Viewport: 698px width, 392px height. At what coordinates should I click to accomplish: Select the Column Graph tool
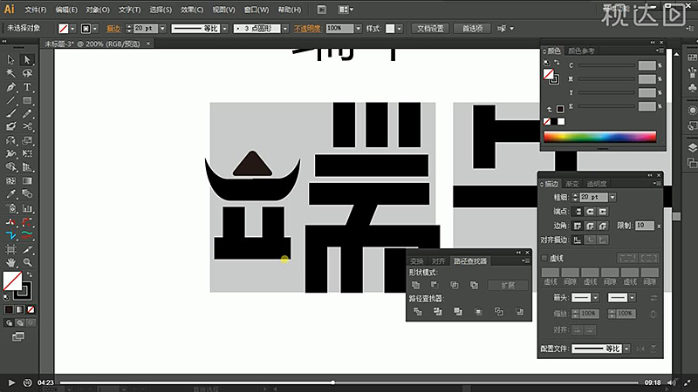[x=27, y=208]
